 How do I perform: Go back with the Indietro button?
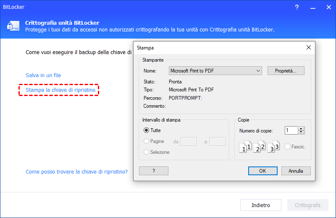[x=261, y=205]
